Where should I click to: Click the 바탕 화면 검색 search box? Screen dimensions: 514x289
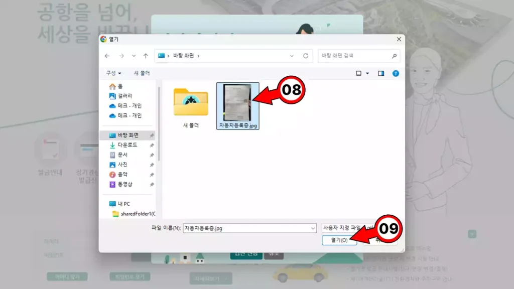click(x=354, y=56)
